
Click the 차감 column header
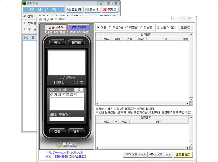pyautogui.click(x=141, y=39)
